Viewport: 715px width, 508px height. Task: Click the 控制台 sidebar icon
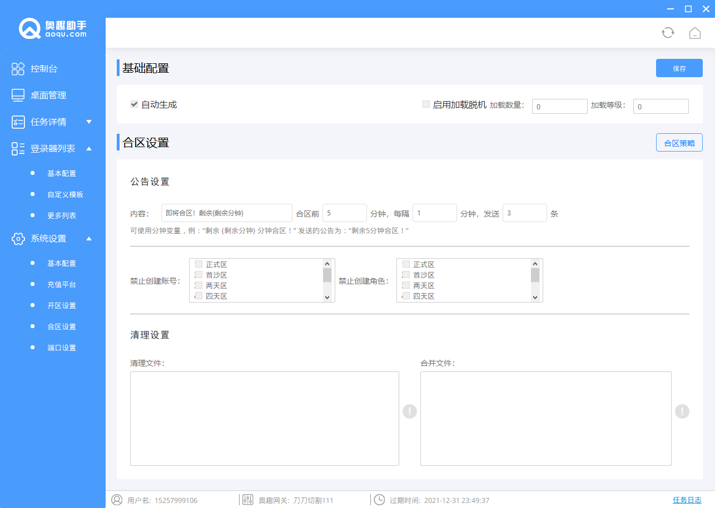coord(18,69)
